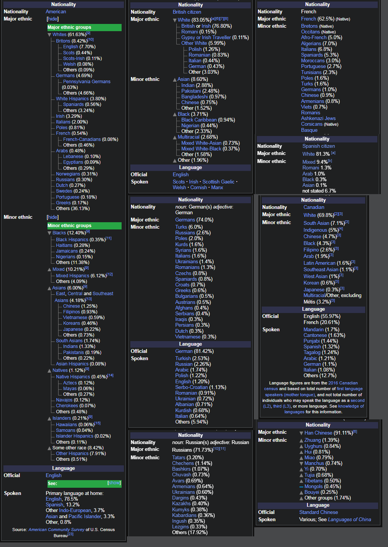Image resolution: width=388 pixels, height=547 pixels.
Task: Expand the Asian (8.60%) triangle in British box
Action: click(175, 79)
